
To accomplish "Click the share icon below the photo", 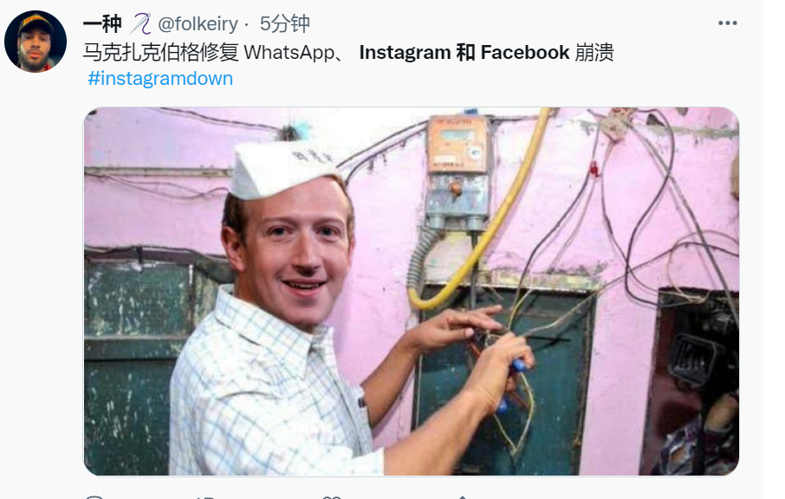I will pos(462,497).
